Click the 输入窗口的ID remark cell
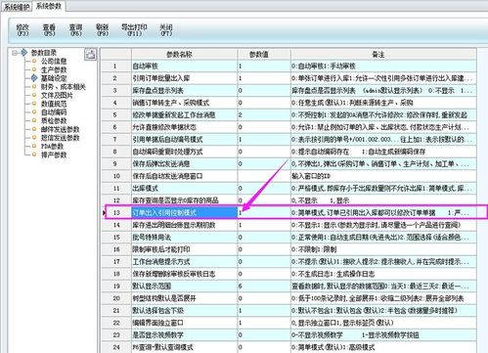The width and height of the screenshot is (488, 353). click(383, 176)
